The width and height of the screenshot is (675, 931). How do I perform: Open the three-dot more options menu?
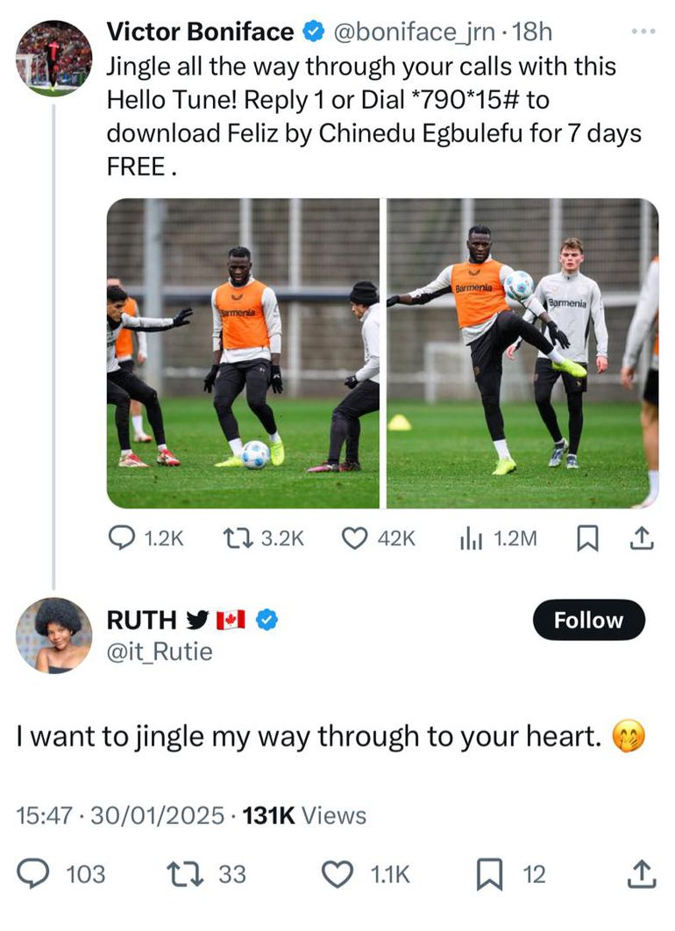click(x=643, y=32)
